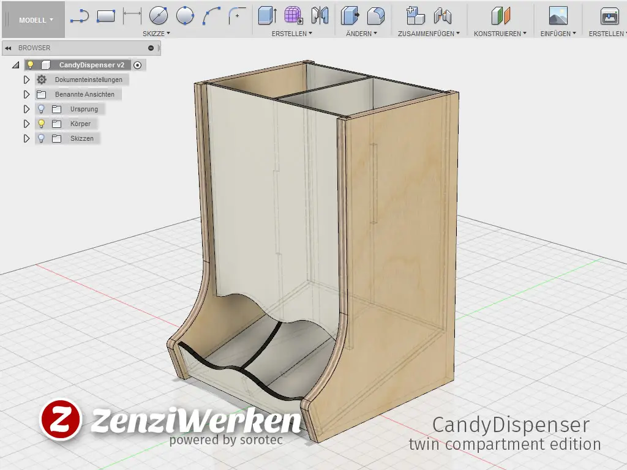Select the Rectangle sketch tool

tap(106, 16)
